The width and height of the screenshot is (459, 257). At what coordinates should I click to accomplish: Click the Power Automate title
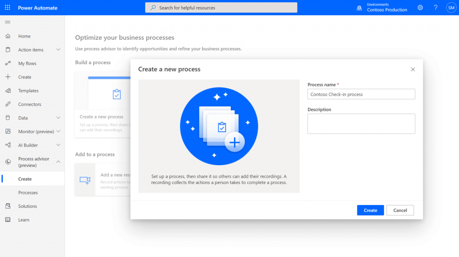[x=38, y=8]
